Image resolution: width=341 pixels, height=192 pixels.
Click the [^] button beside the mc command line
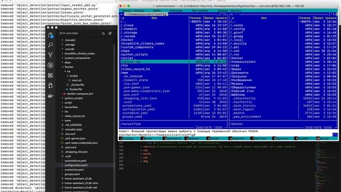(335, 135)
